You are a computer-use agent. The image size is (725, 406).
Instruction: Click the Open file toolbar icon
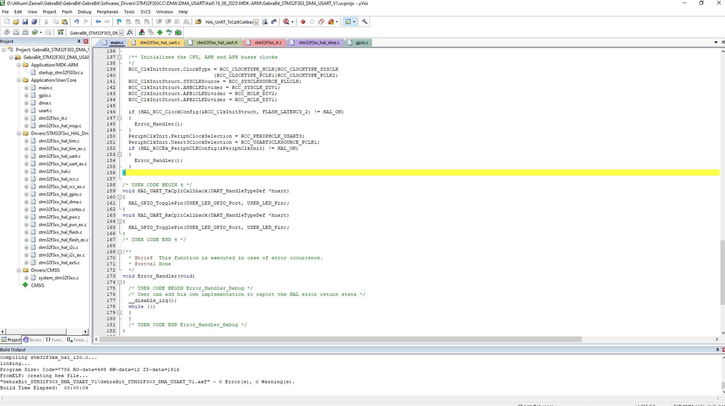16,22
